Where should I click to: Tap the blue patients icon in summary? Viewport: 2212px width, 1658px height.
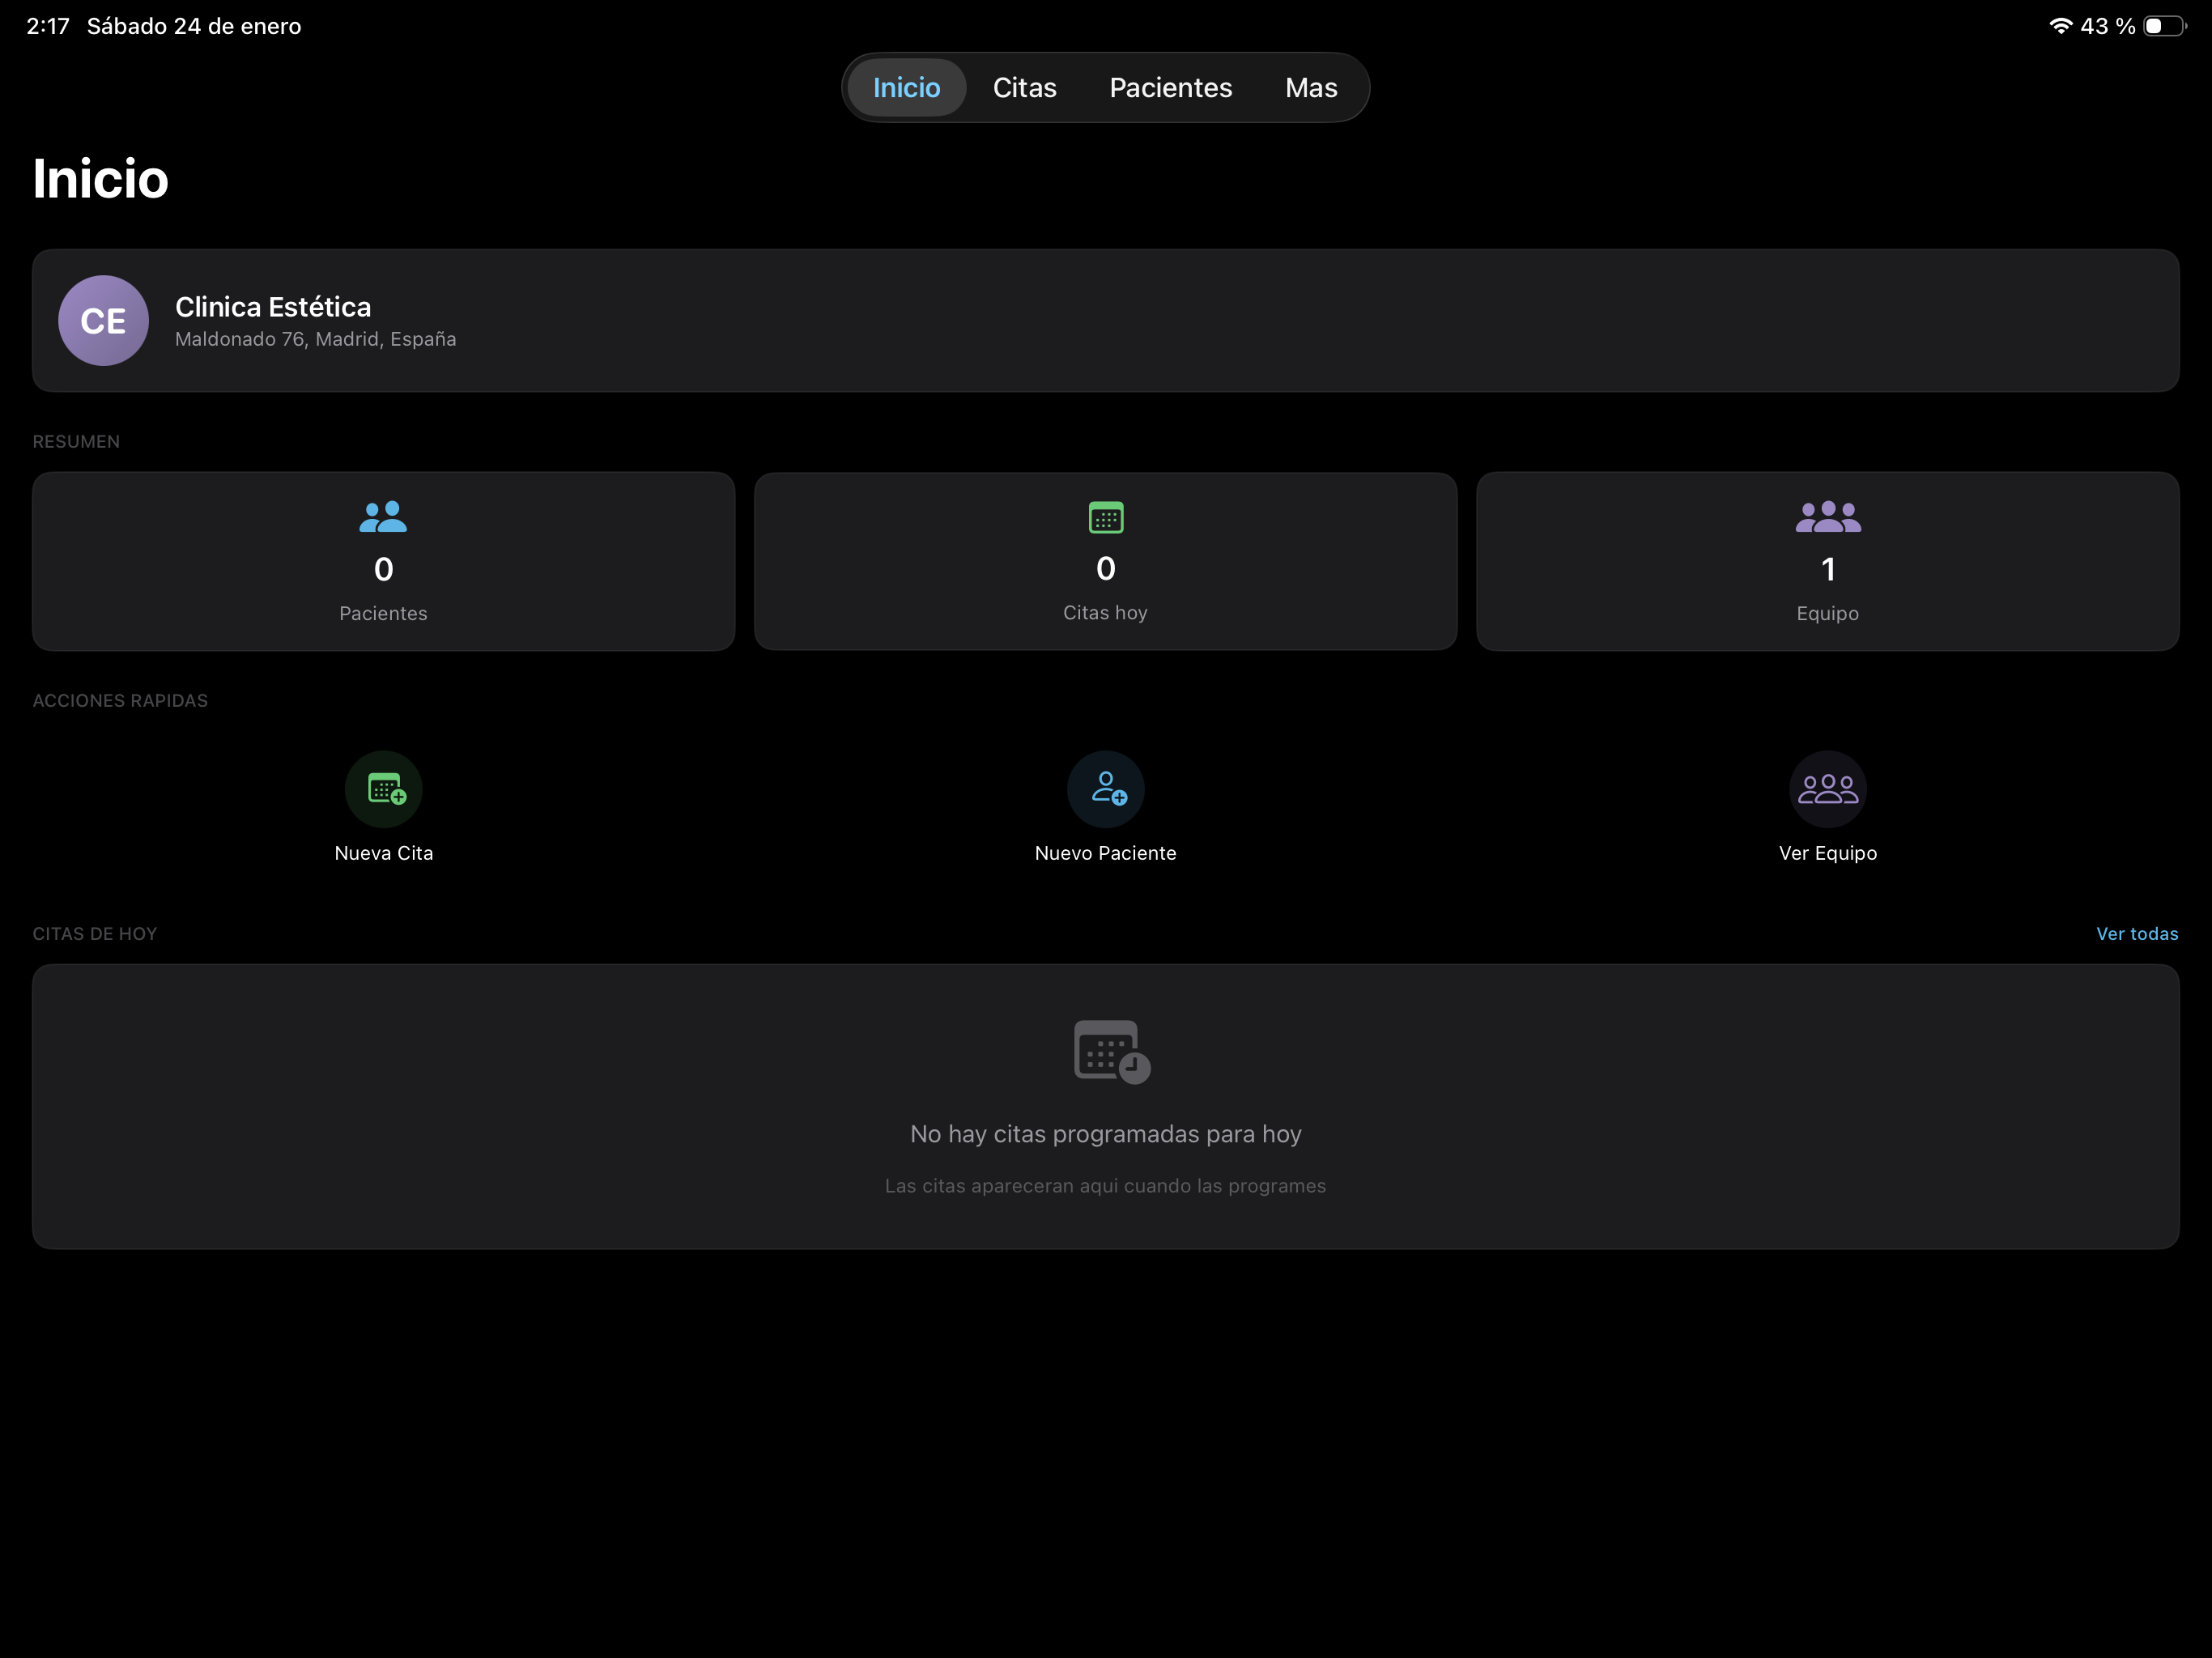(x=383, y=517)
